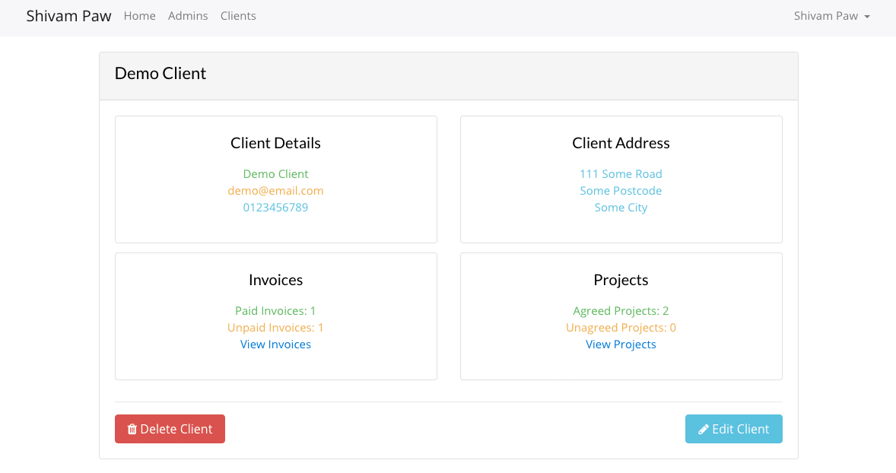Screen dimensions: 896x473
Task: Click the Delete Client button label
Action: tap(176, 429)
